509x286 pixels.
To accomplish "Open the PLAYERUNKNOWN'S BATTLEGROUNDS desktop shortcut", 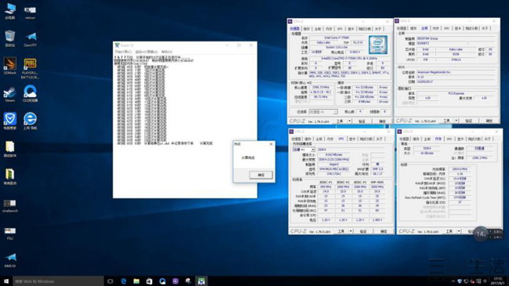I will point(30,68).
